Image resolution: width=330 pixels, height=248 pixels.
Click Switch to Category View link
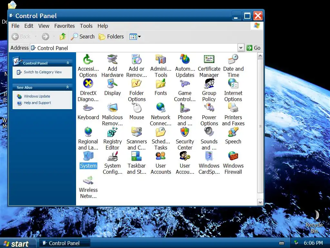click(43, 72)
